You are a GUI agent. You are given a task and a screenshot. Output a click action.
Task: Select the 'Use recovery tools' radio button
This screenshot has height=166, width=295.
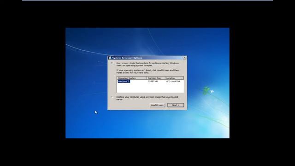click(x=112, y=63)
